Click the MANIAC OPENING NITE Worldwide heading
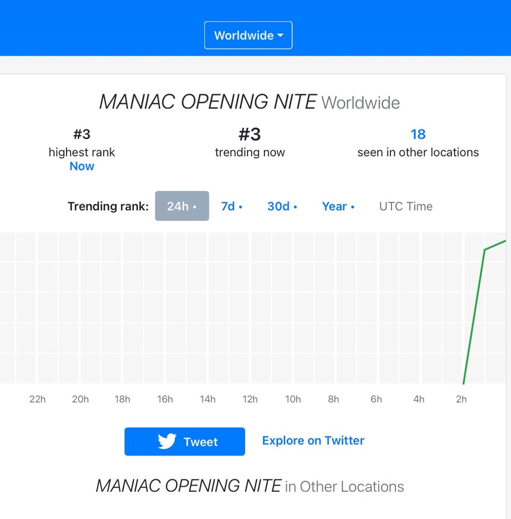The image size is (511, 519). point(249,103)
